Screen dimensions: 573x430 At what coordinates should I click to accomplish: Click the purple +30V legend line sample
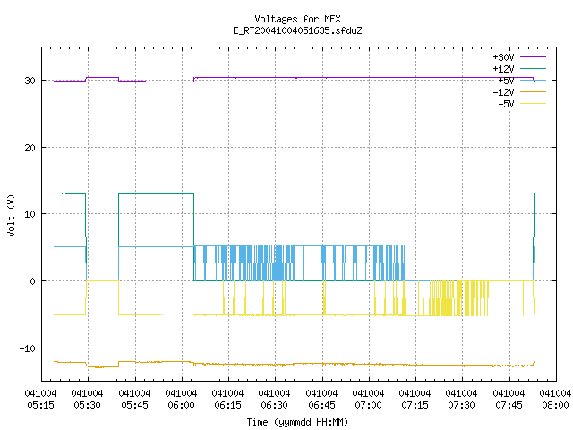534,57
